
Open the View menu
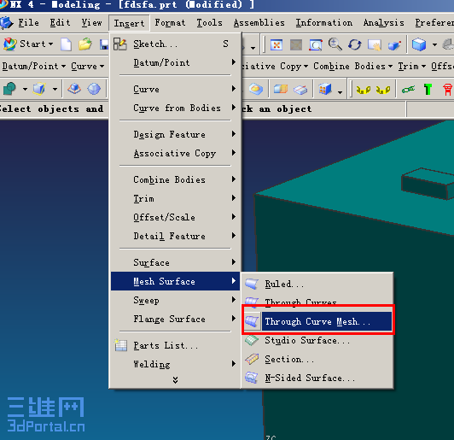pos(91,22)
